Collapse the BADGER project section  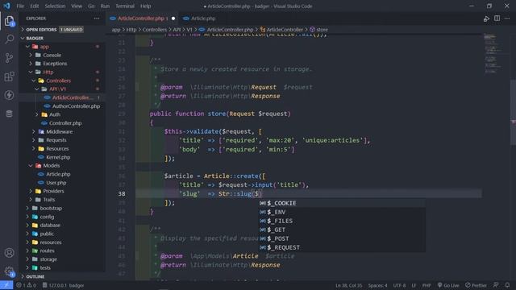pos(62,38)
